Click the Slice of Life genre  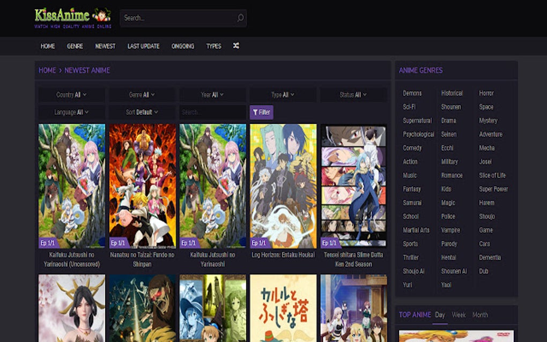[x=492, y=175]
